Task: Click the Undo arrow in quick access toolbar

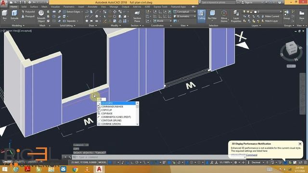Action: [x=34, y=2]
